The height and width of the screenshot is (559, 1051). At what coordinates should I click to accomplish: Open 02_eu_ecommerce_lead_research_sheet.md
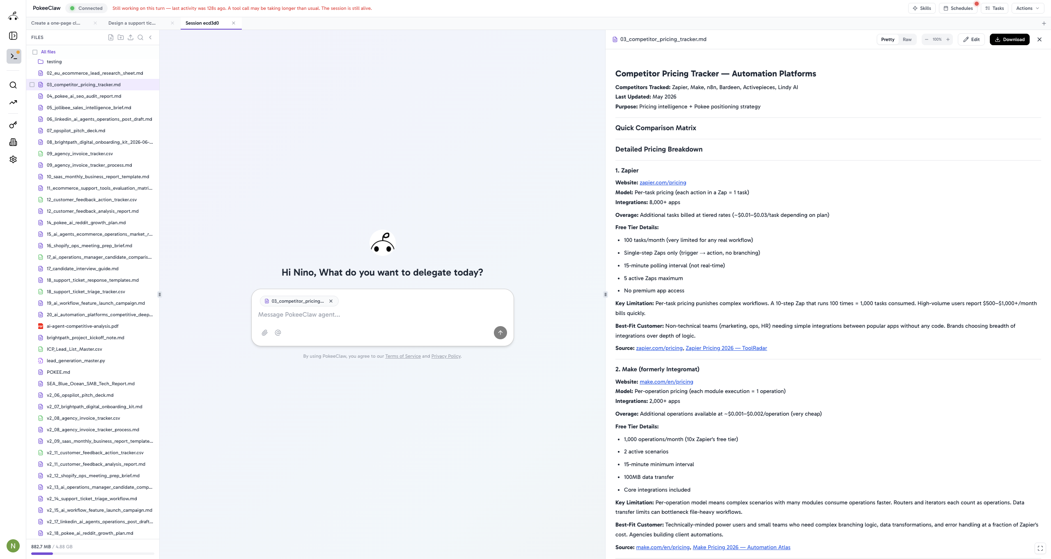point(95,73)
